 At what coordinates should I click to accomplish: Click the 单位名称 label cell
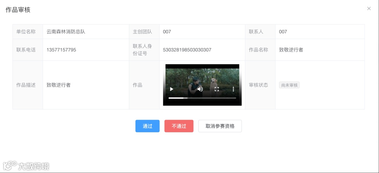point(28,32)
